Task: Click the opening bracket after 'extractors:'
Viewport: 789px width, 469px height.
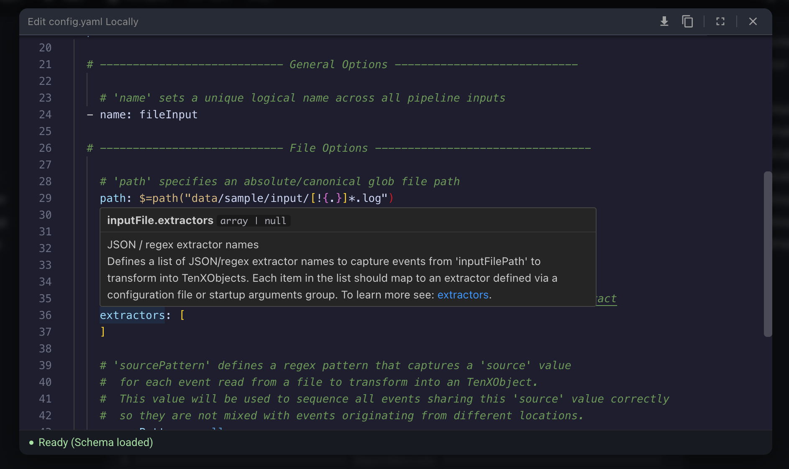Action: tap(182, 315)
